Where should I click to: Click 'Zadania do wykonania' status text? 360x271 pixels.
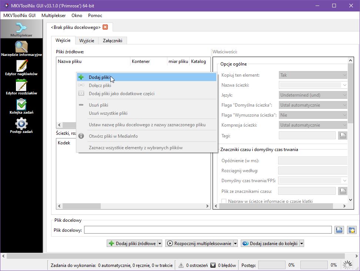point(111,265)
